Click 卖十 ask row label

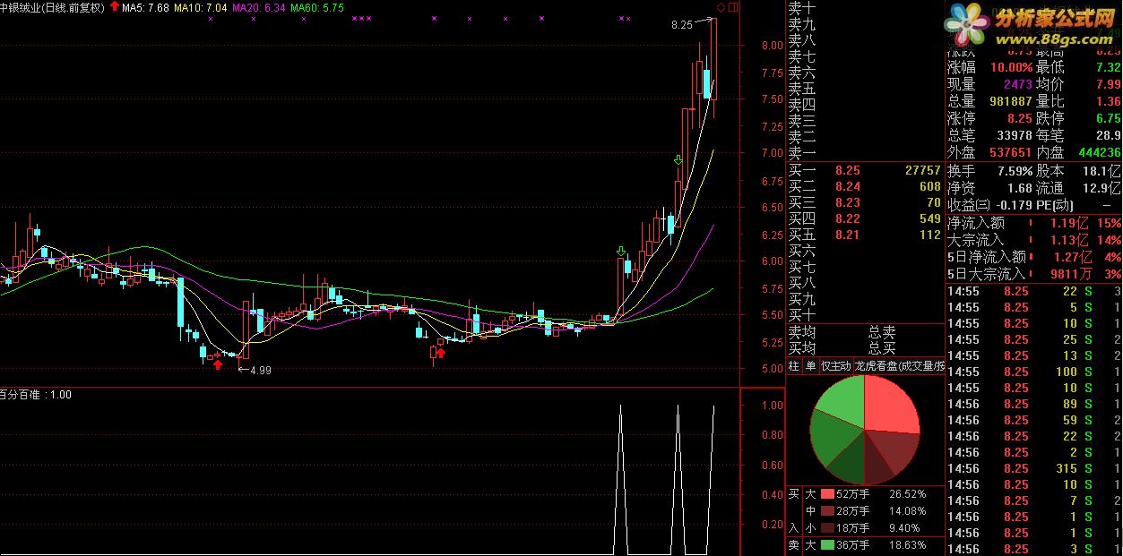click(801, 7)
